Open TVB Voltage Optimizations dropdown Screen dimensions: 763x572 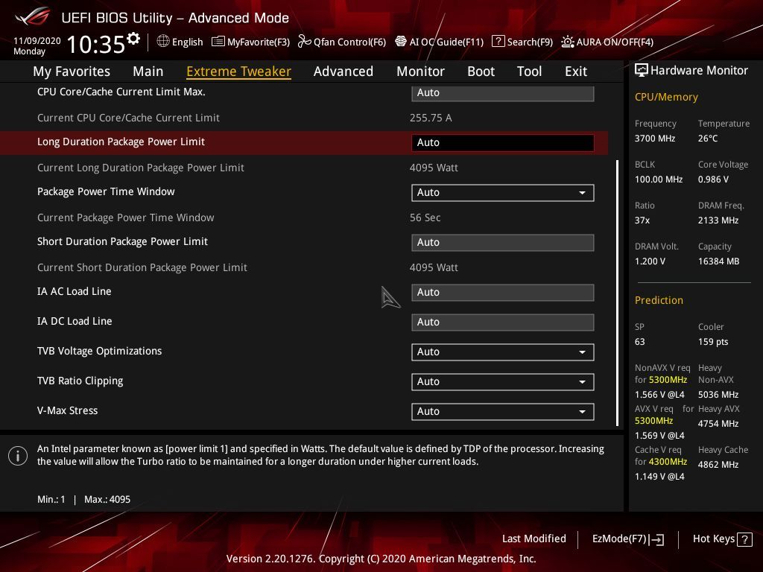tap(502, 352)
